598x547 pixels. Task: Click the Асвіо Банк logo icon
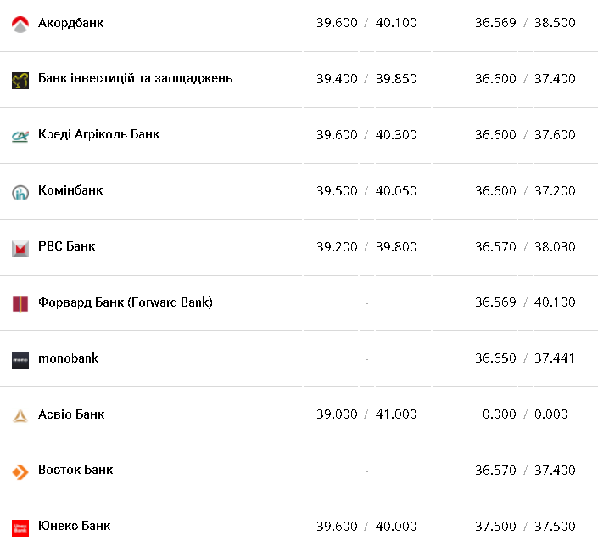click(20, 415)
